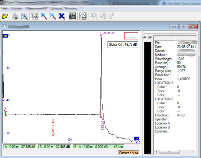Click the Direction value A-->B
Screen dimensions: 201x158
click(x=181, y=115)
